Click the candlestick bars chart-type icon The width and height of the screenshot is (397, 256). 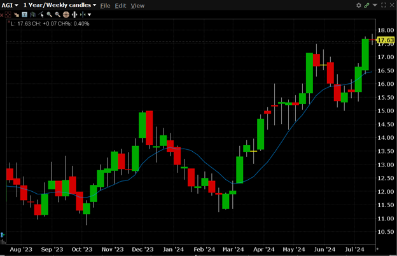click(x=32, y=15)
